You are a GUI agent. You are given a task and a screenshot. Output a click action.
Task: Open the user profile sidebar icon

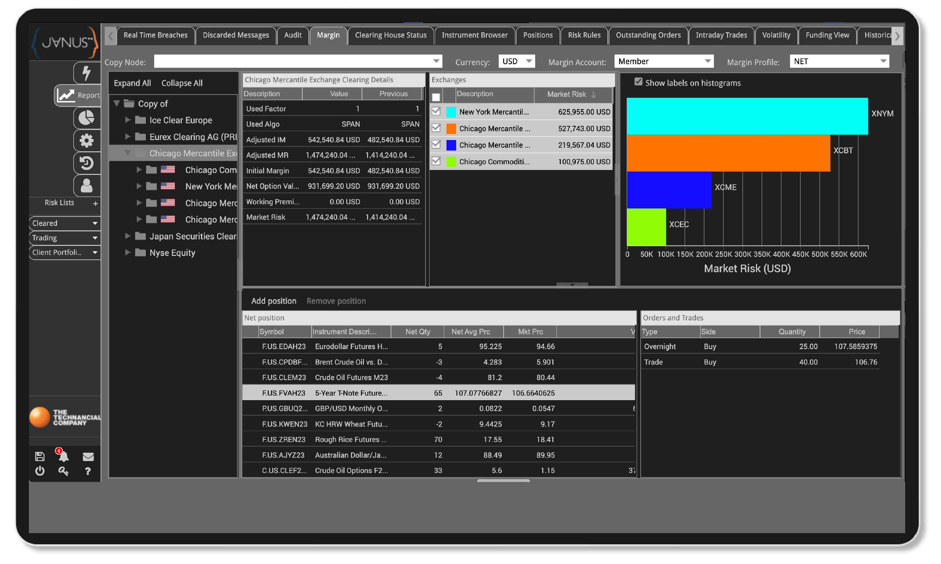87,186
